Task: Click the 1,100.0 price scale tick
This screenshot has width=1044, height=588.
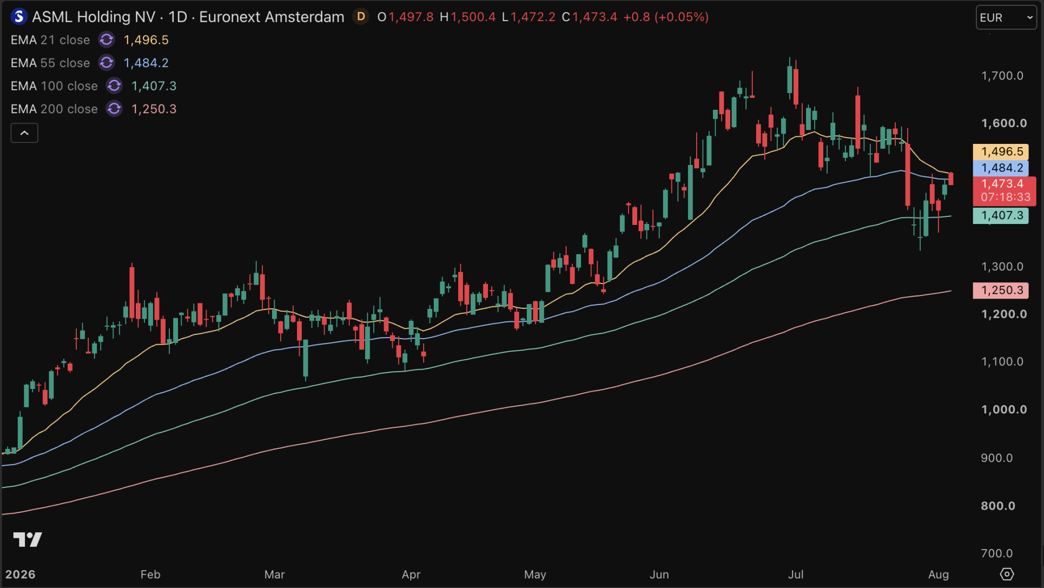Action: 1002,361
